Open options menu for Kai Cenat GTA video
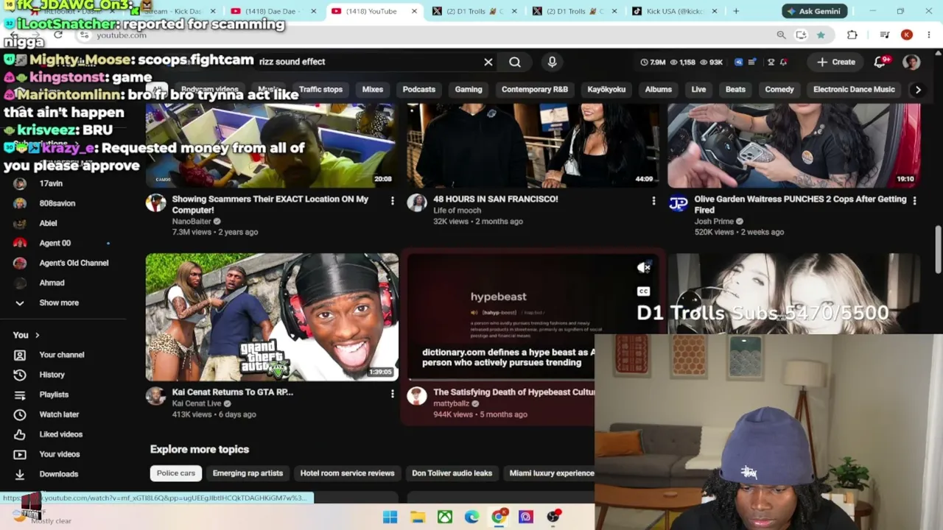Image resolution: width=943 pixels, height=530 pixels. [x=392, y=394]
